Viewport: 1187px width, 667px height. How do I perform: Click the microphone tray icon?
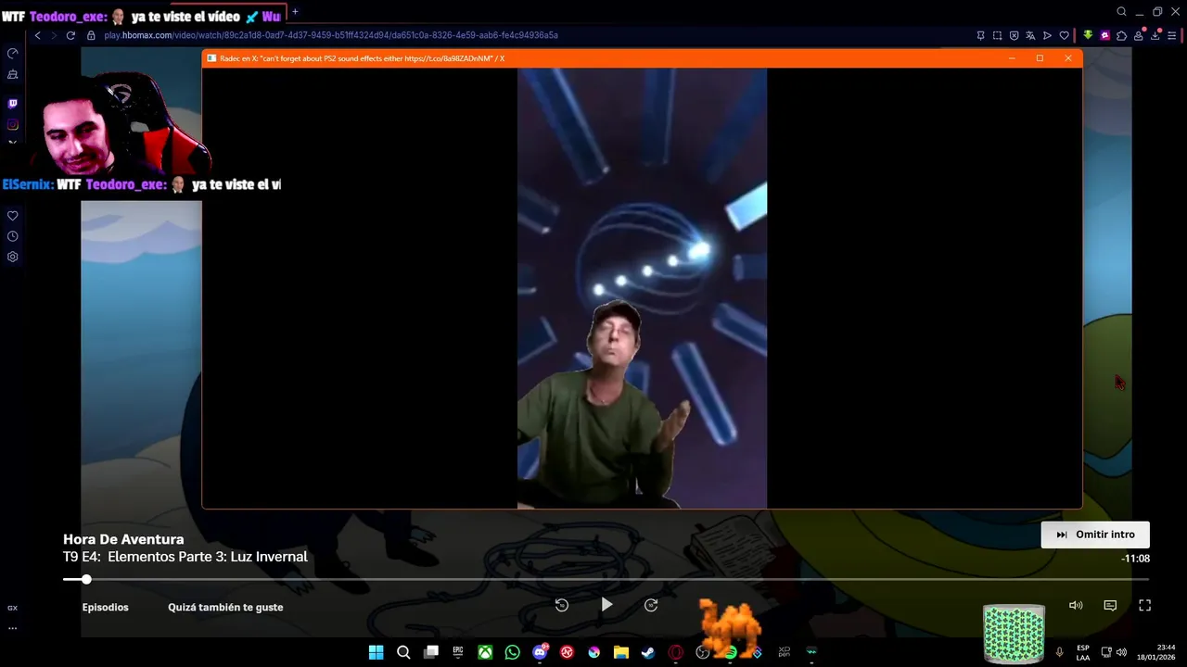pyautogui.click(x=1059, y=652)
